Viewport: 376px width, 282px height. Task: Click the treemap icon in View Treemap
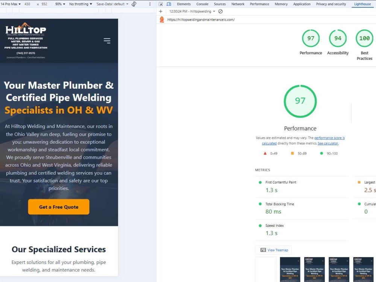point(263,250)
